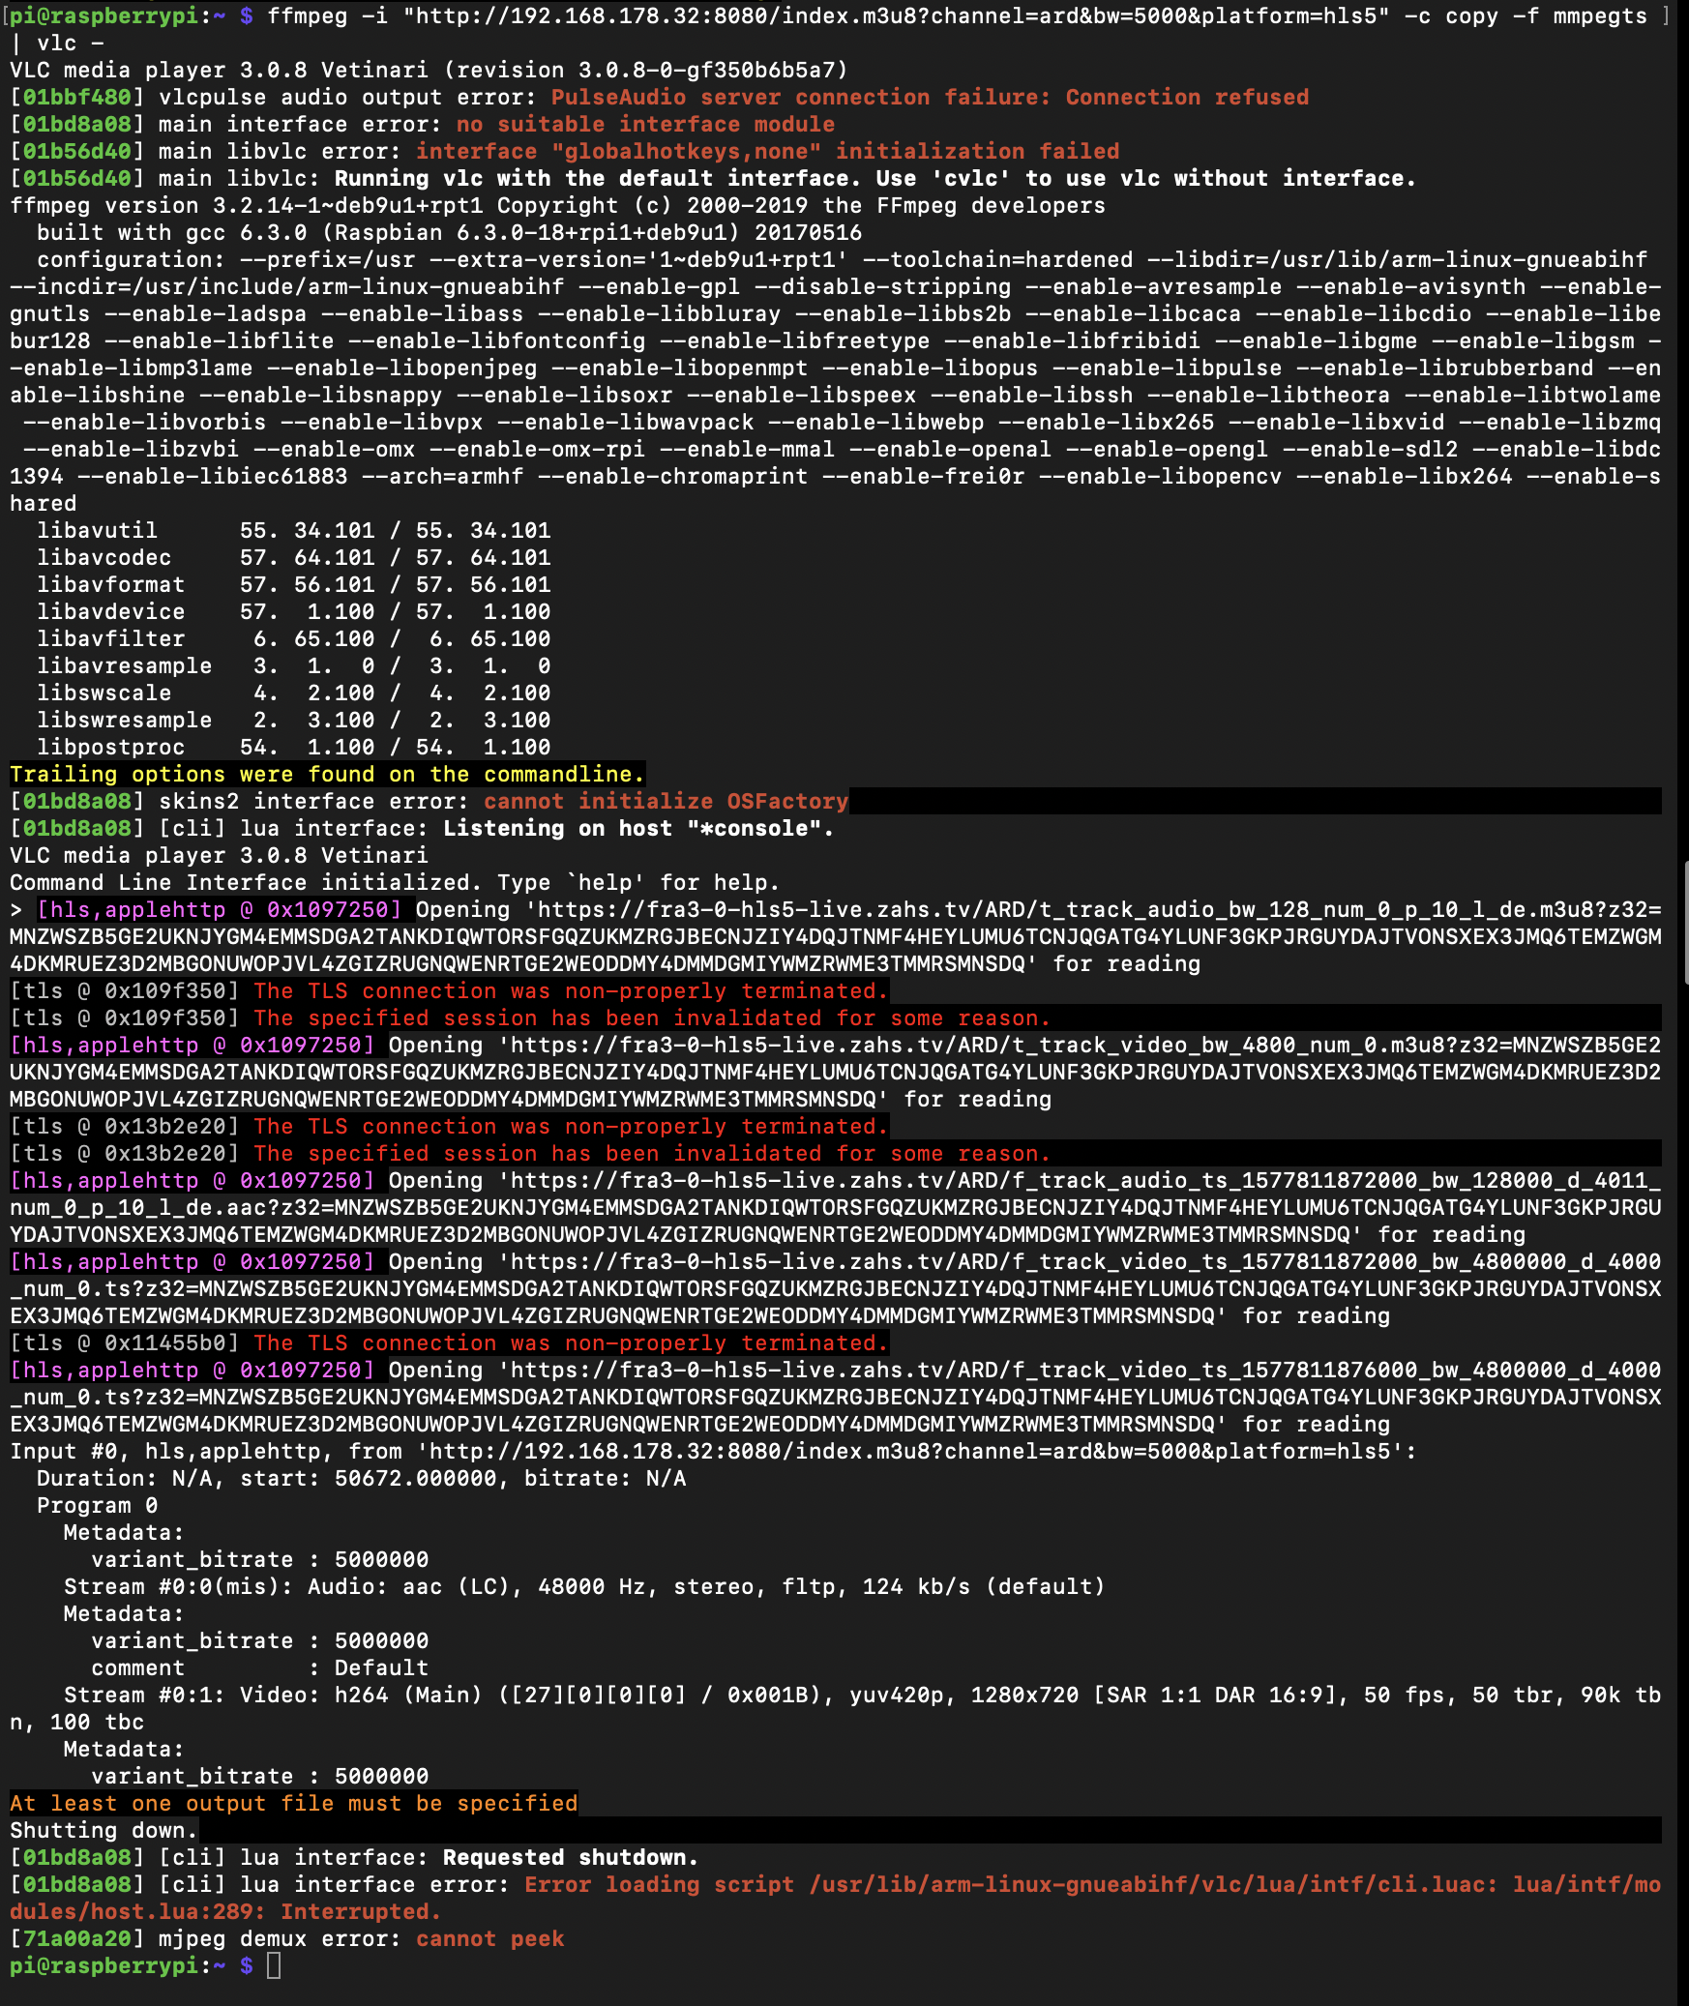
Task: Click the 'built with gcc 6.3.0' line
Action: pos(449,232)
